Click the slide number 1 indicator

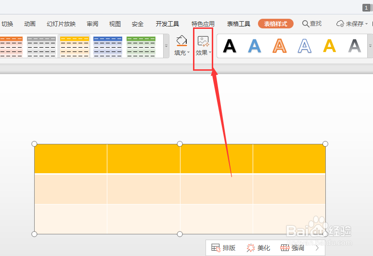tap(366, 8)
